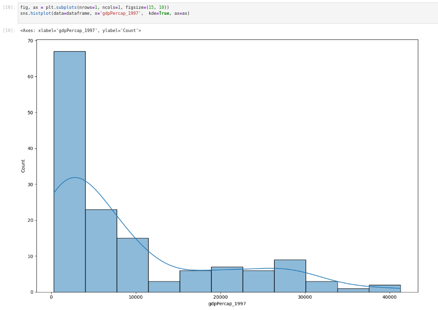Click the 'plt.subplots' code line
The width and height of the screenshot is (438, 310).
tap(94, 7)
